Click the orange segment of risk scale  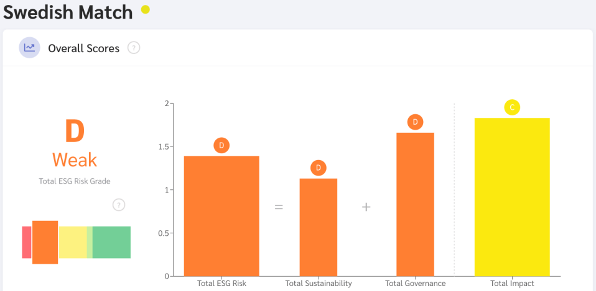click(x=45, y=242)
